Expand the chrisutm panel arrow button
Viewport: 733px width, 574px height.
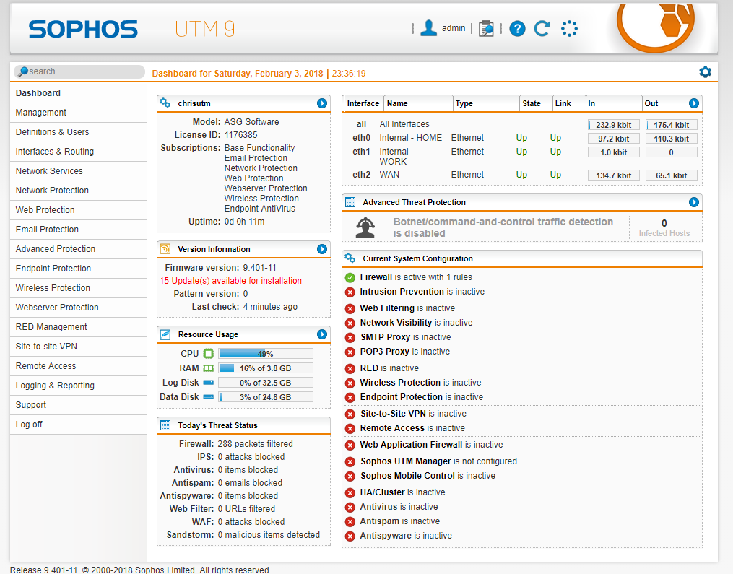coord(322,103)
